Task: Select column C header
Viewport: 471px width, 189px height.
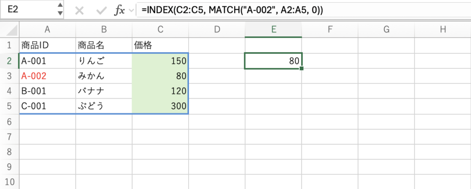Action: coord(160,30)
